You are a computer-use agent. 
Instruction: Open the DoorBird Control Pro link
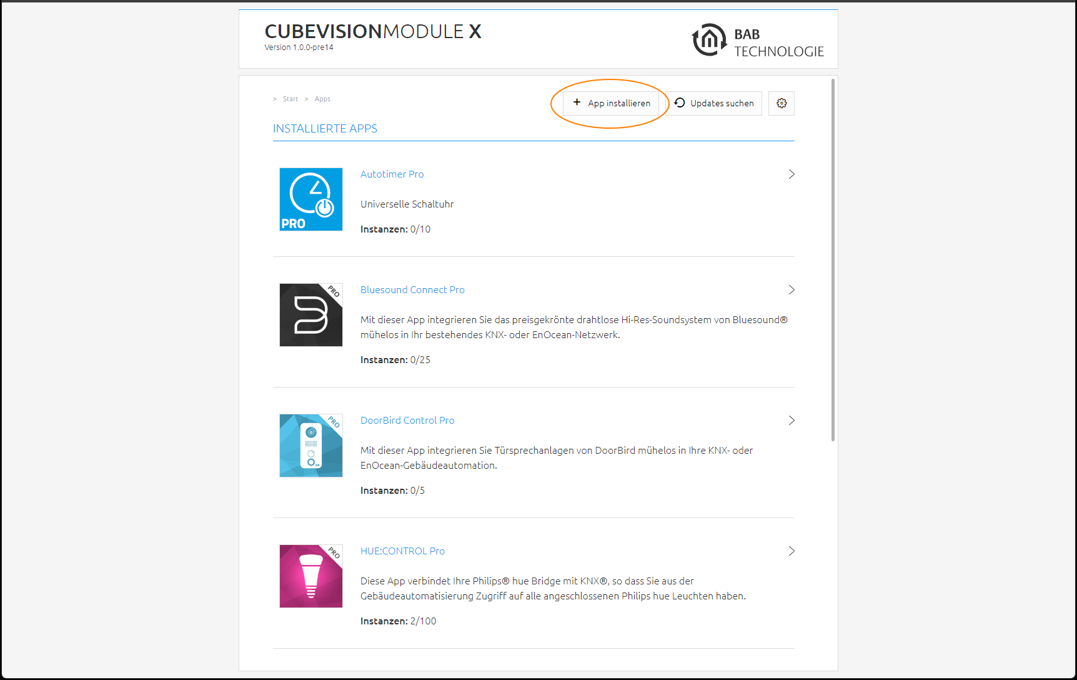point(407,421)
